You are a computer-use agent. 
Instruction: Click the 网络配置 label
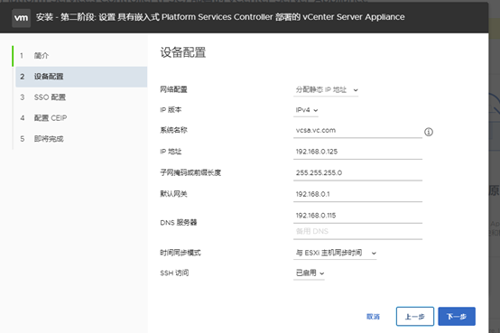tap(173, 89)
